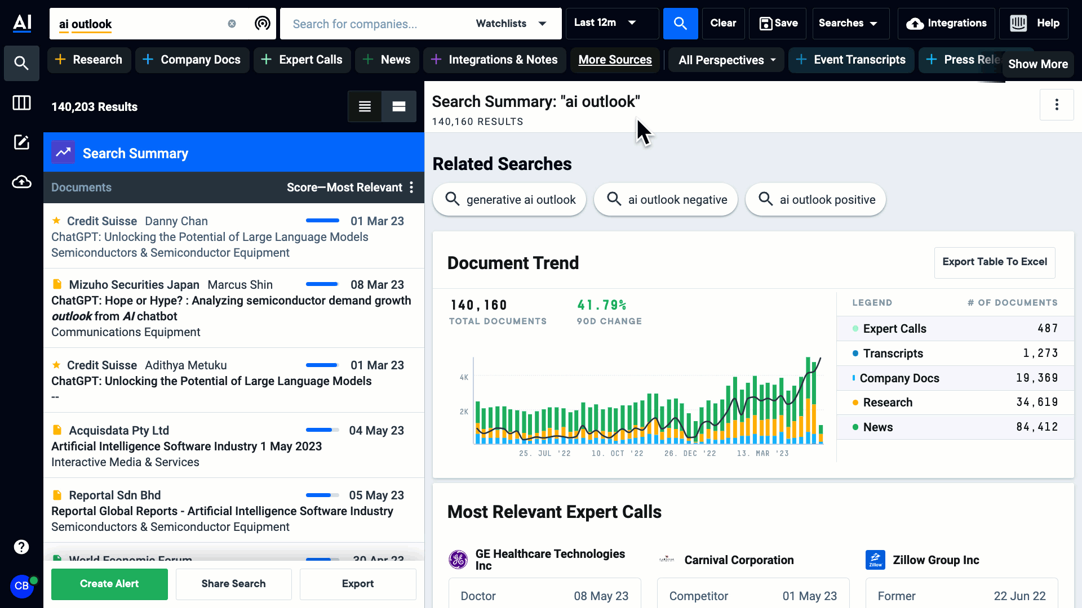1082x608 pixels.
Task: Clear the ai outlook keyword field
Action: tap(232, 24)
